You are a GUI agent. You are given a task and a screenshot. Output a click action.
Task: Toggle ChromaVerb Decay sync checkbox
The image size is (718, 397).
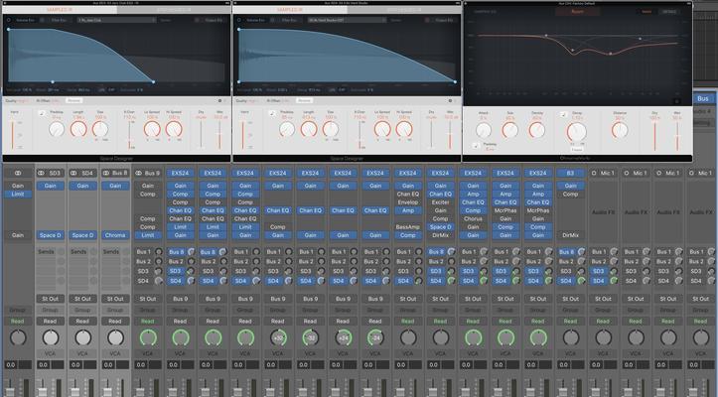point(563,114)
